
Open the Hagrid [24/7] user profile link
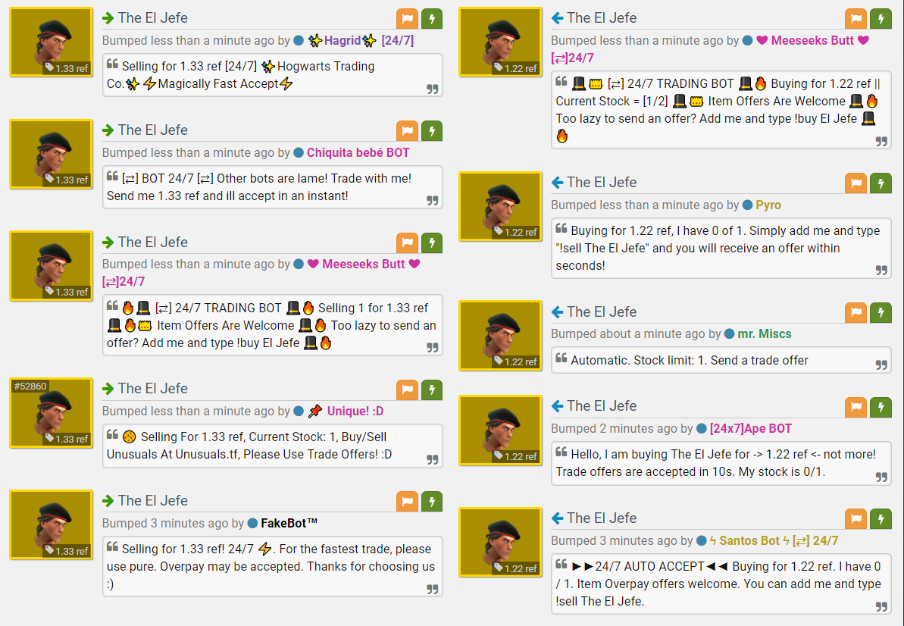(x=361, y=40)
